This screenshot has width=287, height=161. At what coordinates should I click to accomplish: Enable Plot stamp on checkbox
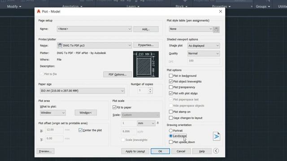171,112
